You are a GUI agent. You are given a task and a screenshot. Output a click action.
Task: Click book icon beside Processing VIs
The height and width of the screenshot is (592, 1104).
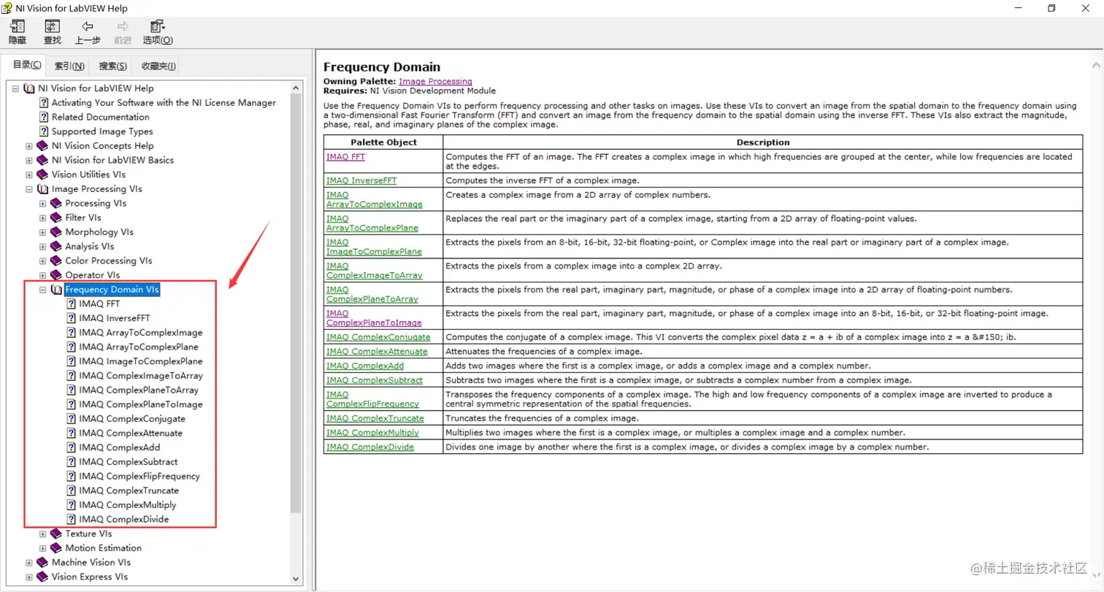point(56,204)
